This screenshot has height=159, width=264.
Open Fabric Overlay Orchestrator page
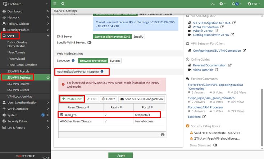(17, 44)
